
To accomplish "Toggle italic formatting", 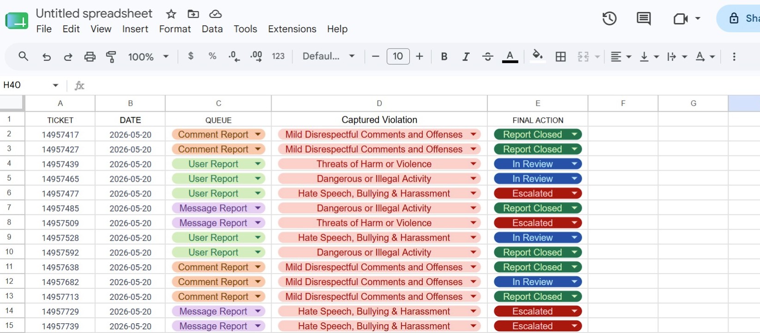I will click(x=466, y=56).
